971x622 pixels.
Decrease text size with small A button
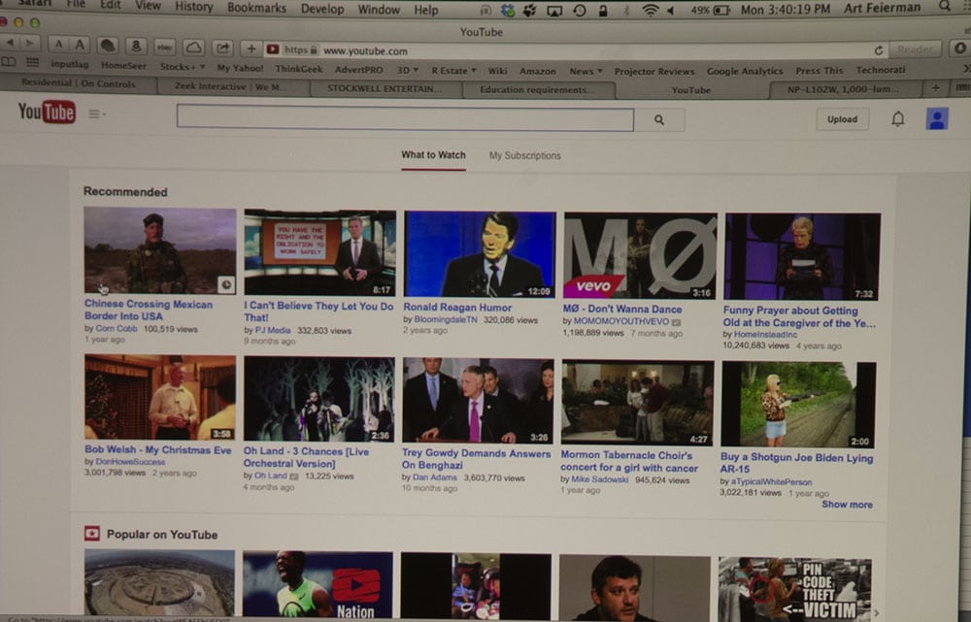pyautogui.click(x=58, y=44)
